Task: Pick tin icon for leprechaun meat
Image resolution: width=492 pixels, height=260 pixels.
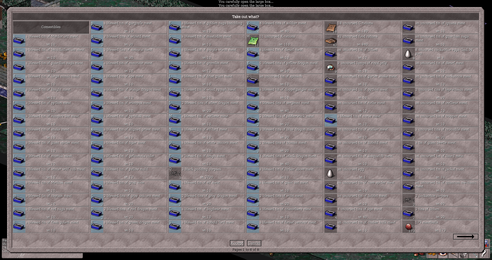Action: pos(409,94)
